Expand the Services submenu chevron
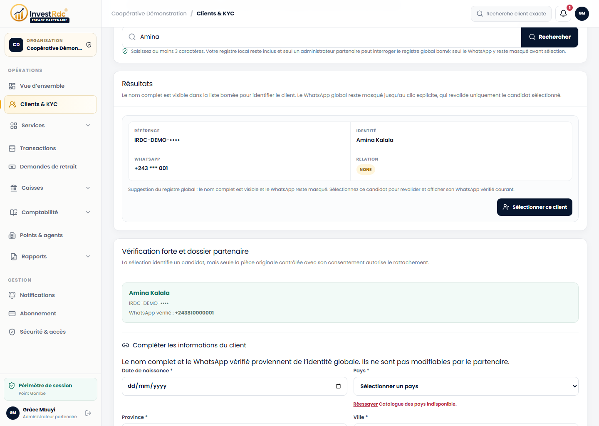 coord(88,126)
